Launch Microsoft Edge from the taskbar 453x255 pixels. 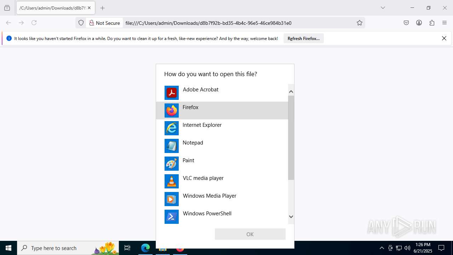click(x=145, y=248)
